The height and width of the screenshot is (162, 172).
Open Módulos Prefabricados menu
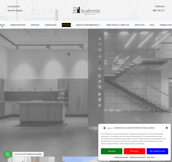(87, 25)
